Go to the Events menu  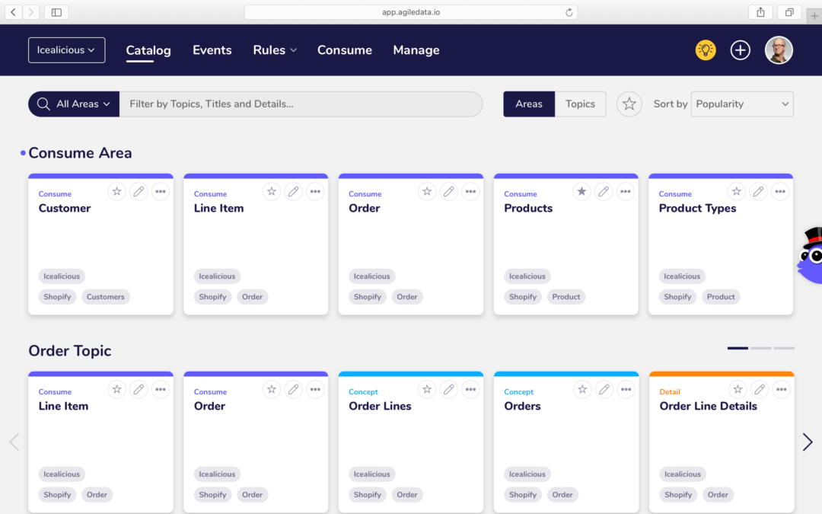212,50
